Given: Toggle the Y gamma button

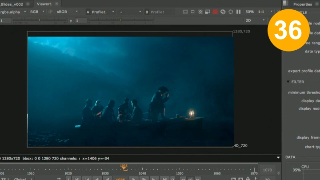Looking at the screenshot, I should [71, 21].
